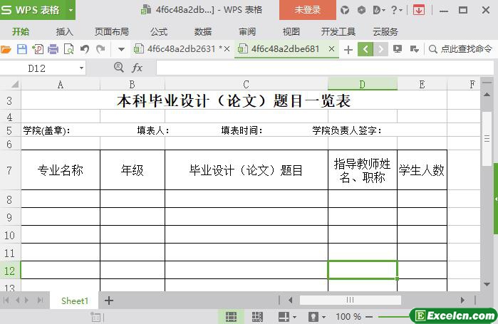Jump to last sheet navigation arrow
The height and width of the screenshot is (324, 498).
41,301
